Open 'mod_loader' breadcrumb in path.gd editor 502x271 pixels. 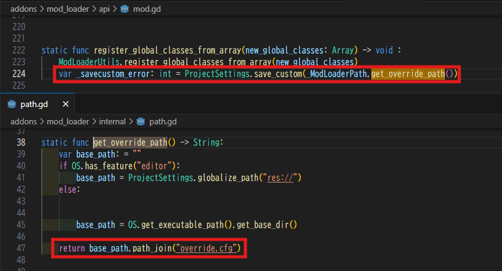click(68, 121)
